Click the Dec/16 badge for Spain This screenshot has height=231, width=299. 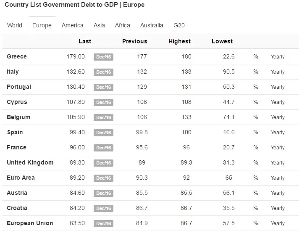(104, 133)
